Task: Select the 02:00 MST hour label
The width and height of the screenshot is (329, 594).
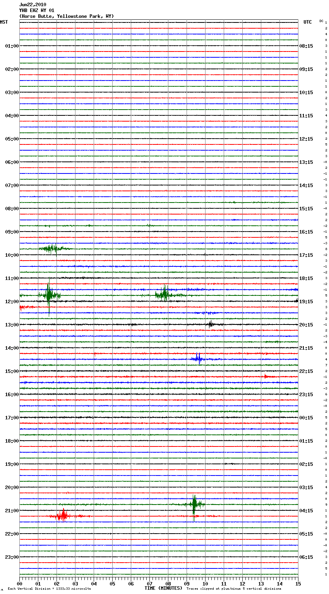Action: (x=12, y=69)
